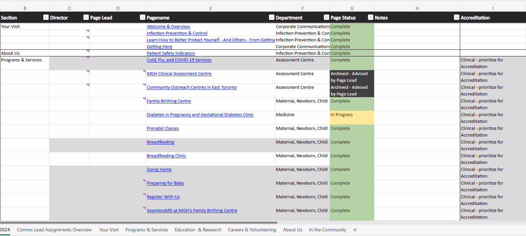Open the Register With Us link
The height and width of the screenshot is (236, 526).
[163, 197]
